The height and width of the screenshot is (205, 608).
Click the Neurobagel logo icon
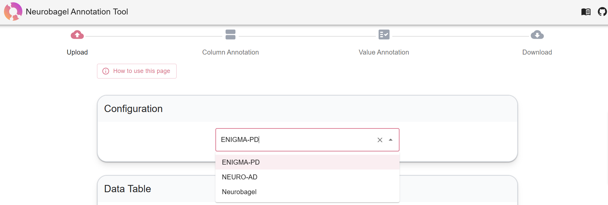[13, 11]
